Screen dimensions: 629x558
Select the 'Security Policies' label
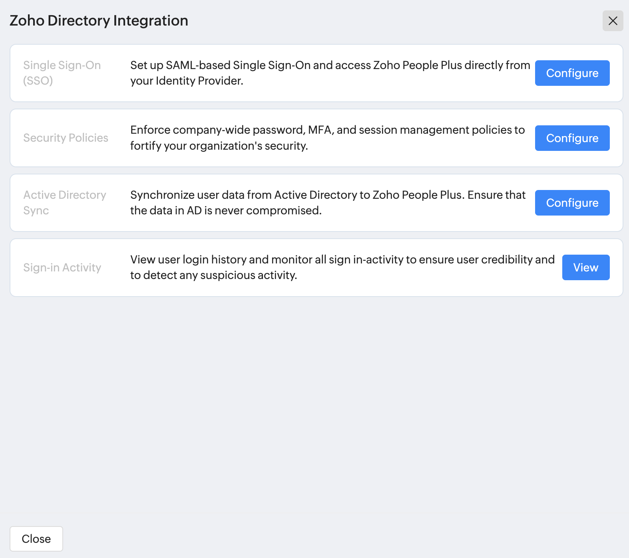(66, 138)
